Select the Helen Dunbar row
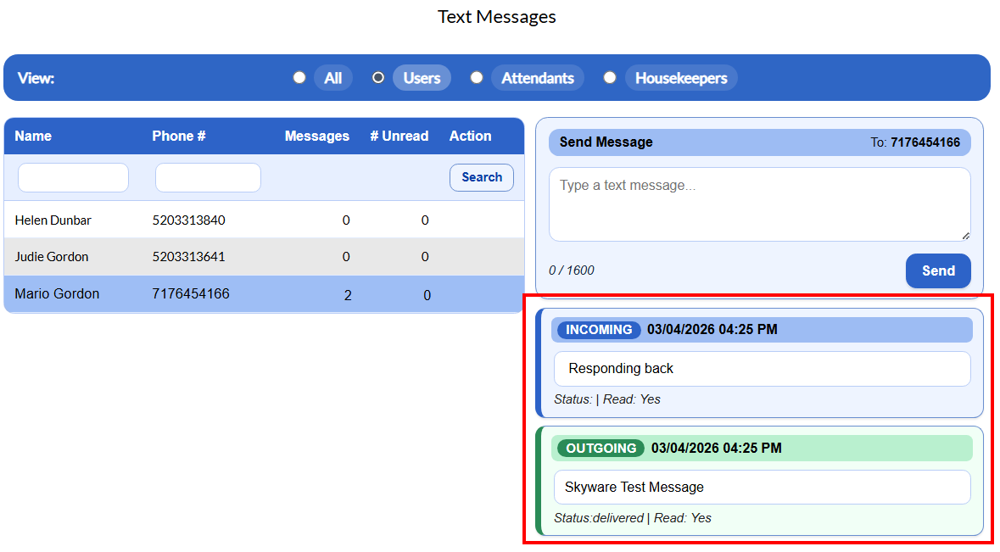 tap(53, 220)
